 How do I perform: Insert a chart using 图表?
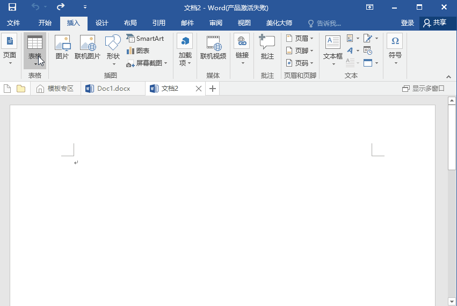pos(138,50)
